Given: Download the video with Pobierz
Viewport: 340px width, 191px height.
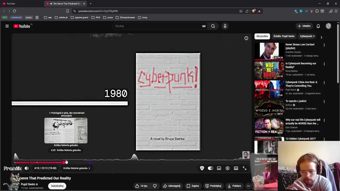Looking at the screenshot, I should point(234,186).
